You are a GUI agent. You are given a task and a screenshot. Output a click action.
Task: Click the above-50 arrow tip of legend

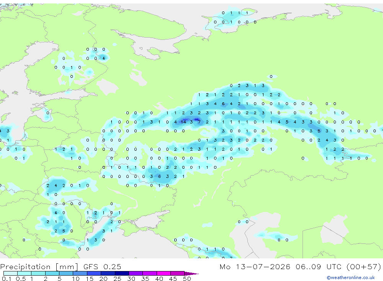click(191, 273)
